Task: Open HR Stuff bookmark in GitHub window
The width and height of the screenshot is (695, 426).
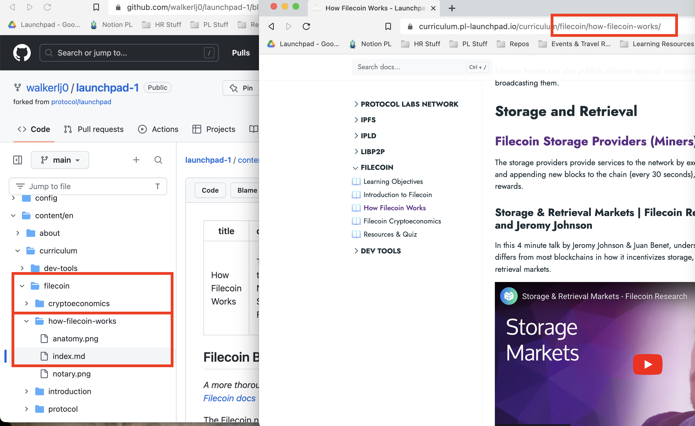Action: pyautogui.click(x=162, y=25)
